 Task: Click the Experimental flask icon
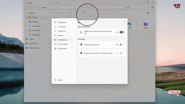[x=55, y=49]
